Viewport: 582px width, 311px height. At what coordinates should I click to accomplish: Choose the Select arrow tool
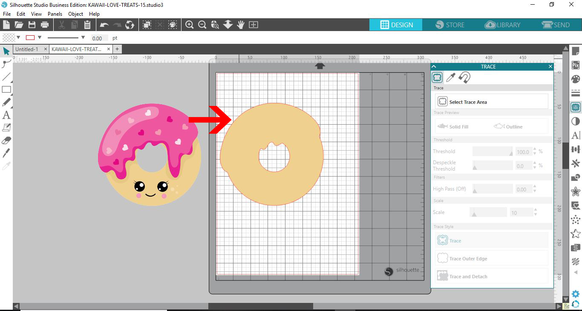[6, 51]
